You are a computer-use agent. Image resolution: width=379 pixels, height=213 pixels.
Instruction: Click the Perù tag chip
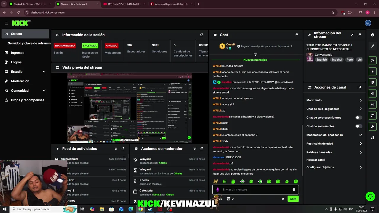click(x=350, y=59)
